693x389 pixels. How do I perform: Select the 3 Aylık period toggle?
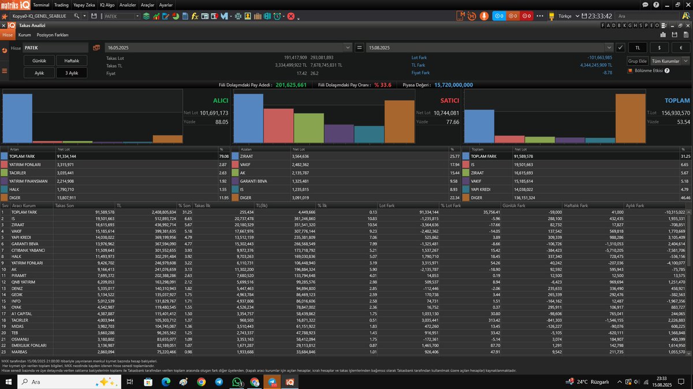[x=72, y=73]
